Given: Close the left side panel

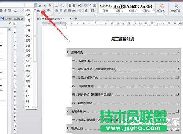Looking at the screenshot, I should pos(10,23).
